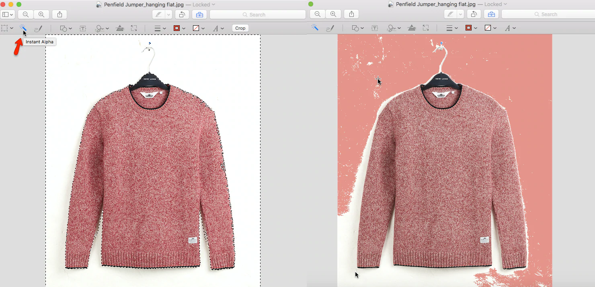Open highlight color dropdown in right window
This screenshot has height=287, width=595.
pyautogui.click(x=460, y=14)
